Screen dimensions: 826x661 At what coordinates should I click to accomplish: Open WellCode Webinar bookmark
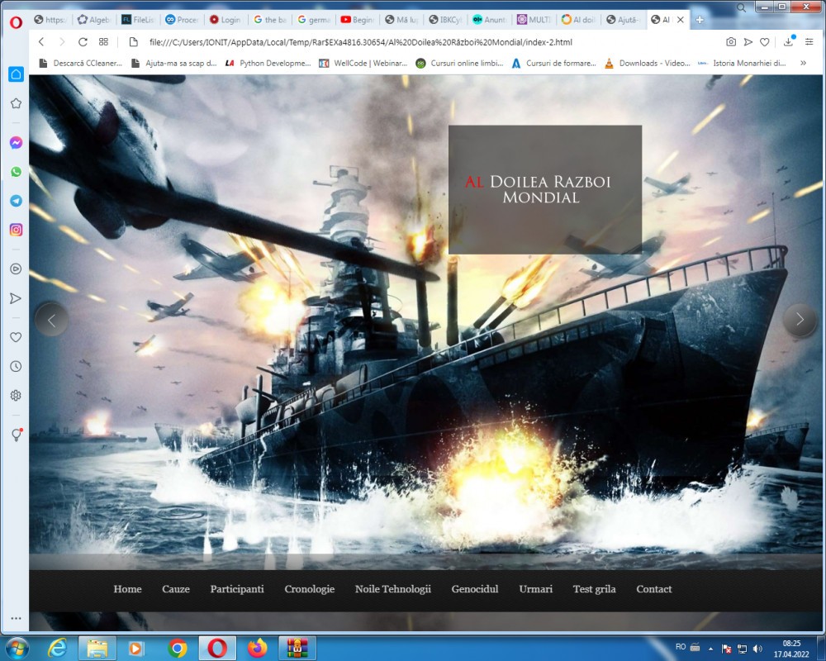coord(363,64)
